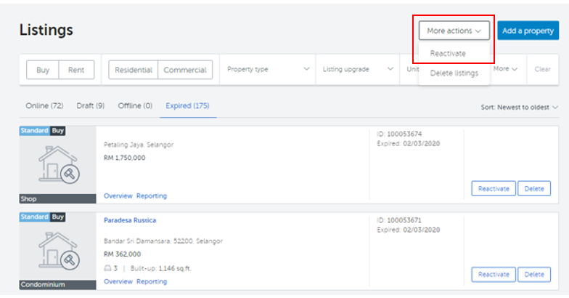Choose Delete listings from the menu
This screenshot has width=569, height=298.
click(x=454, y=73)
